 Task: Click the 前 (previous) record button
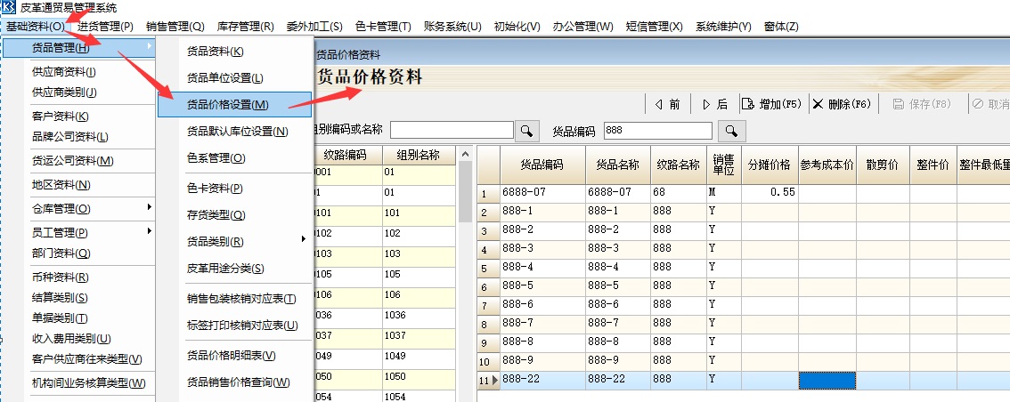(667, 104)
